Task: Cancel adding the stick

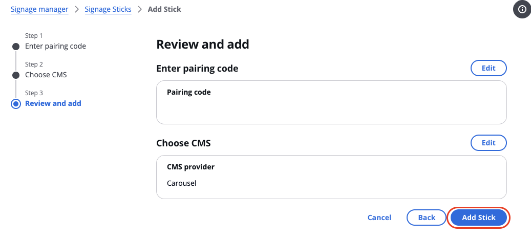Action: pos(379,218)
